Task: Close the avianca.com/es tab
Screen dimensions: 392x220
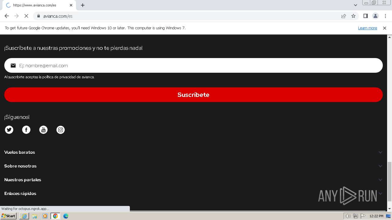Action: tap(71, 5)
